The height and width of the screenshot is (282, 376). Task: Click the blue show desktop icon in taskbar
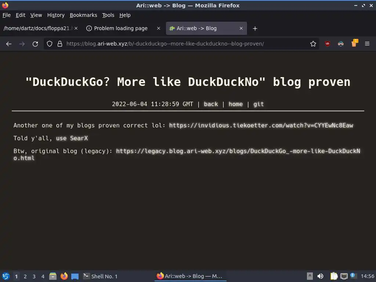[75, 276]
